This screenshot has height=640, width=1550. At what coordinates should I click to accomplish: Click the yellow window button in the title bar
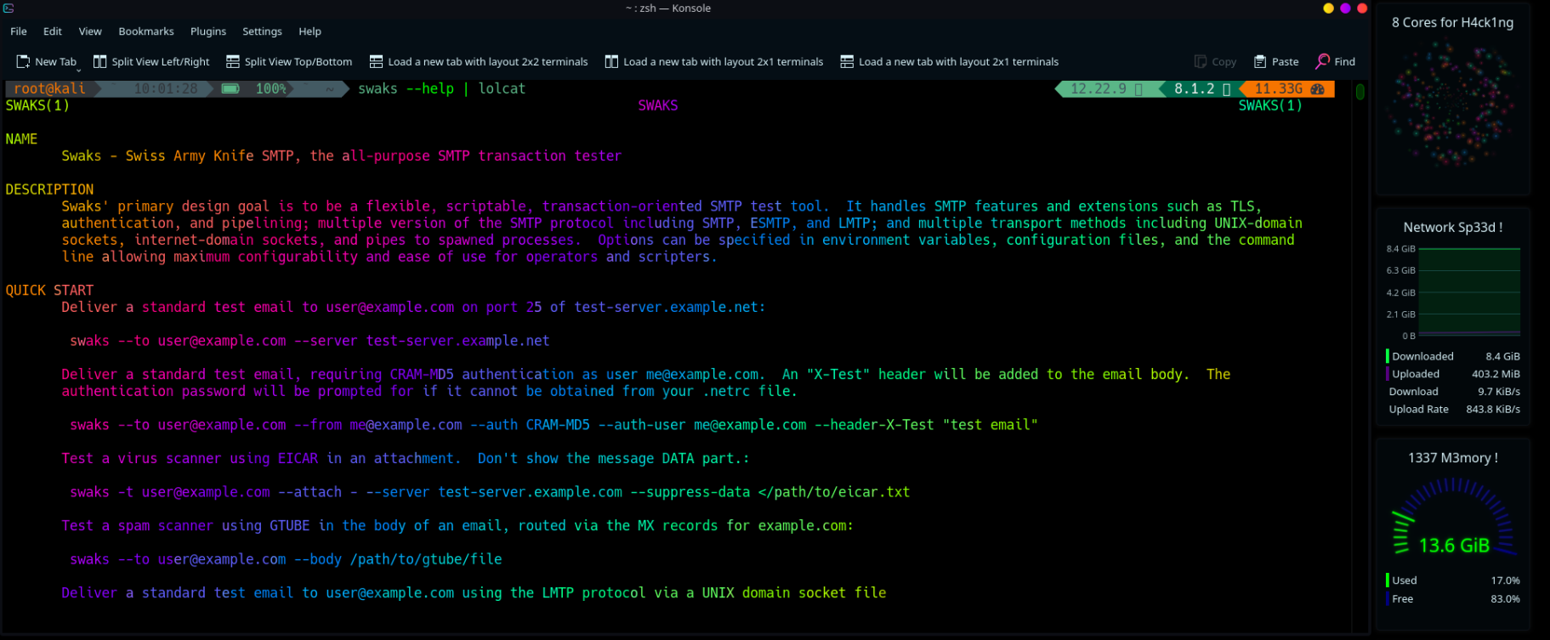(1328, 8)
